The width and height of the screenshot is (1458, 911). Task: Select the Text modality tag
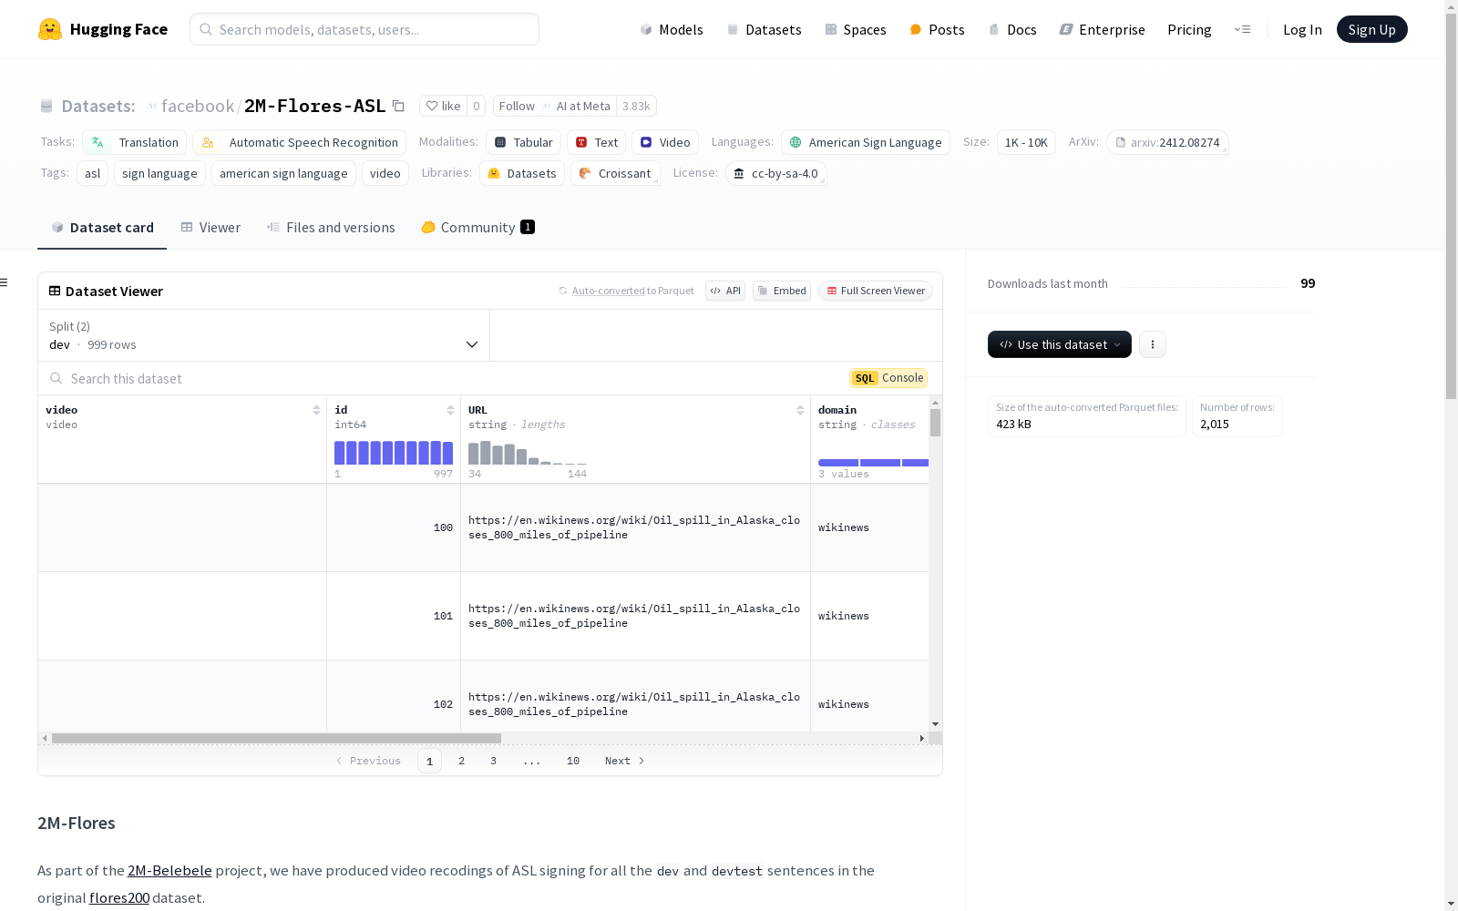click(x=597, y=142)
